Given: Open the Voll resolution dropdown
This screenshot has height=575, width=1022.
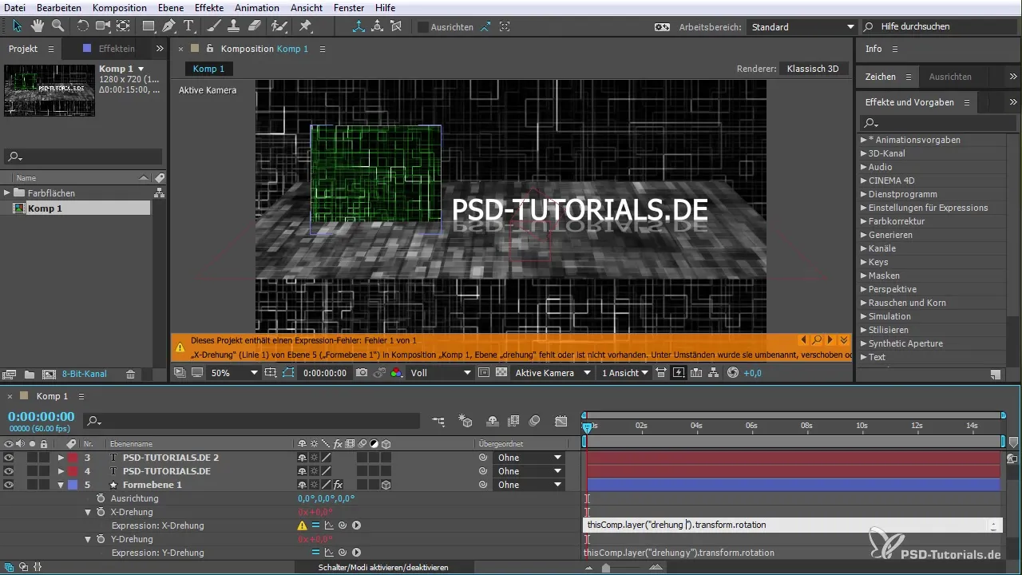Looking at the screenshot, I should tap(440, 373).
